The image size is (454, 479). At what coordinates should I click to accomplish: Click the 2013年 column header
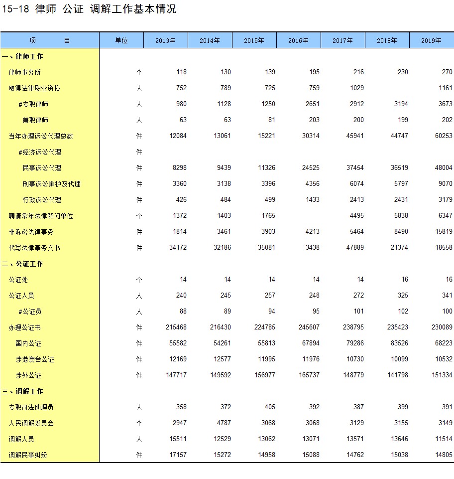pos(165,41)
